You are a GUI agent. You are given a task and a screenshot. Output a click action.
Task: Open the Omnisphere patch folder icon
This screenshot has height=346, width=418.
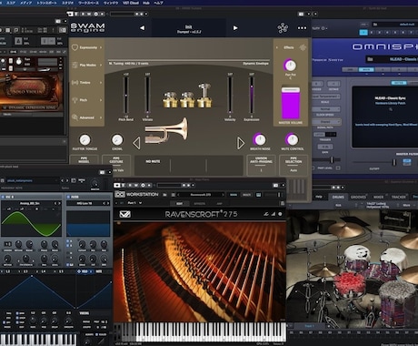(370, 59)
